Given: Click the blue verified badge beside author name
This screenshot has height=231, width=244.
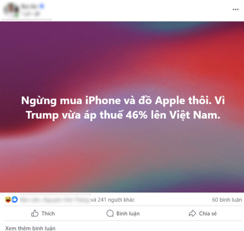Looking at the screenshot, I should click(42, 6).
